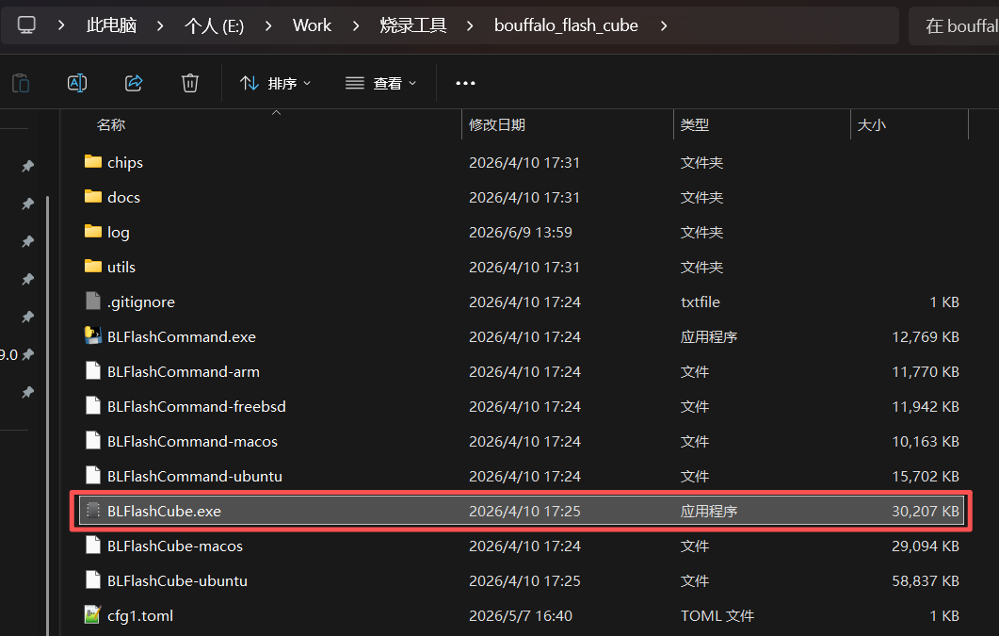Select the BLFlashCommand-arm file icon
999x636 pixels.
[93, 371]
